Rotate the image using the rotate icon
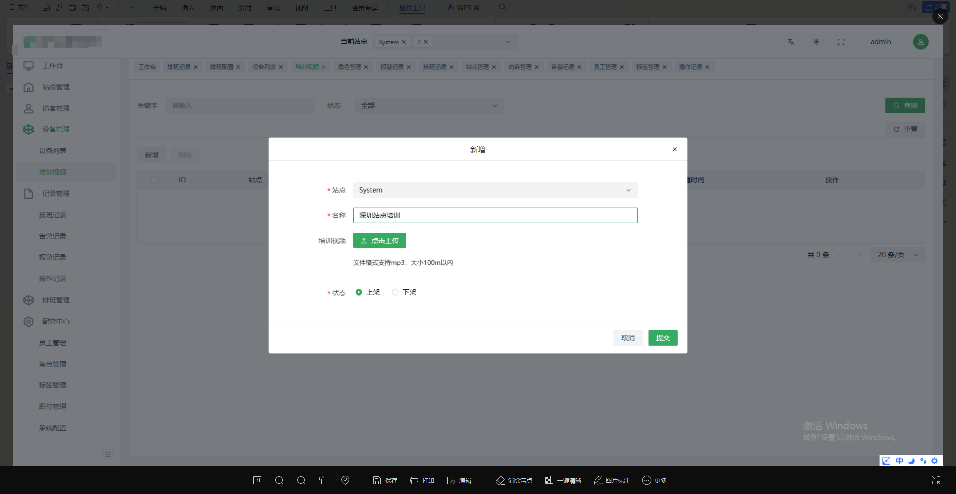This screenshot has height=494, width=956. point(323,480)
